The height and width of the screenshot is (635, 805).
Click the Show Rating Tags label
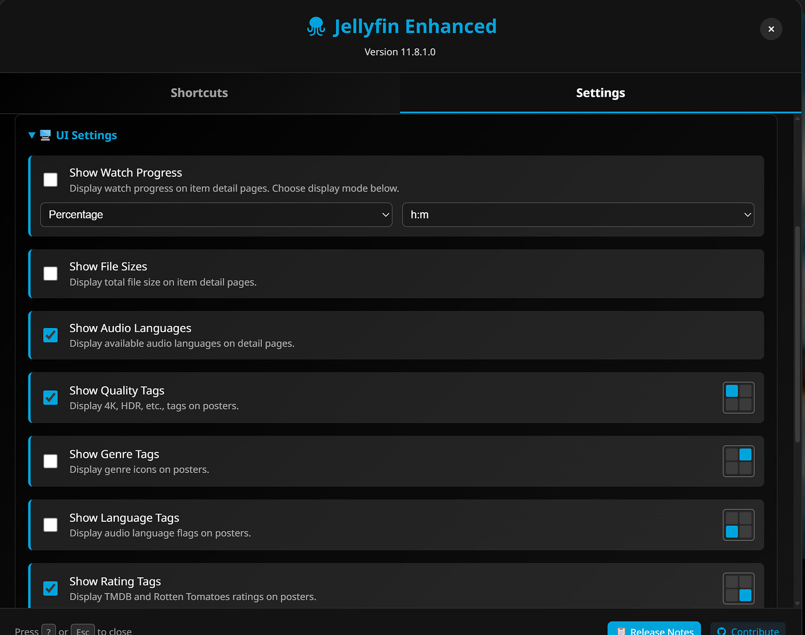pyautogui.click(x=115, y=582)
